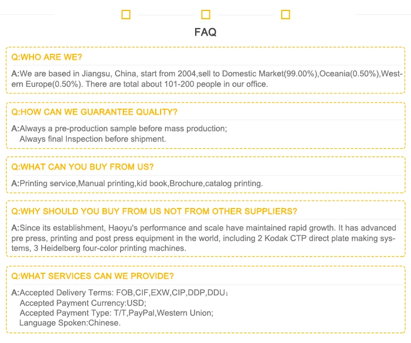The image size is (411, 343).
Task: Click the Heidelberg four-color printing machines line
Action: pos(99,248)
